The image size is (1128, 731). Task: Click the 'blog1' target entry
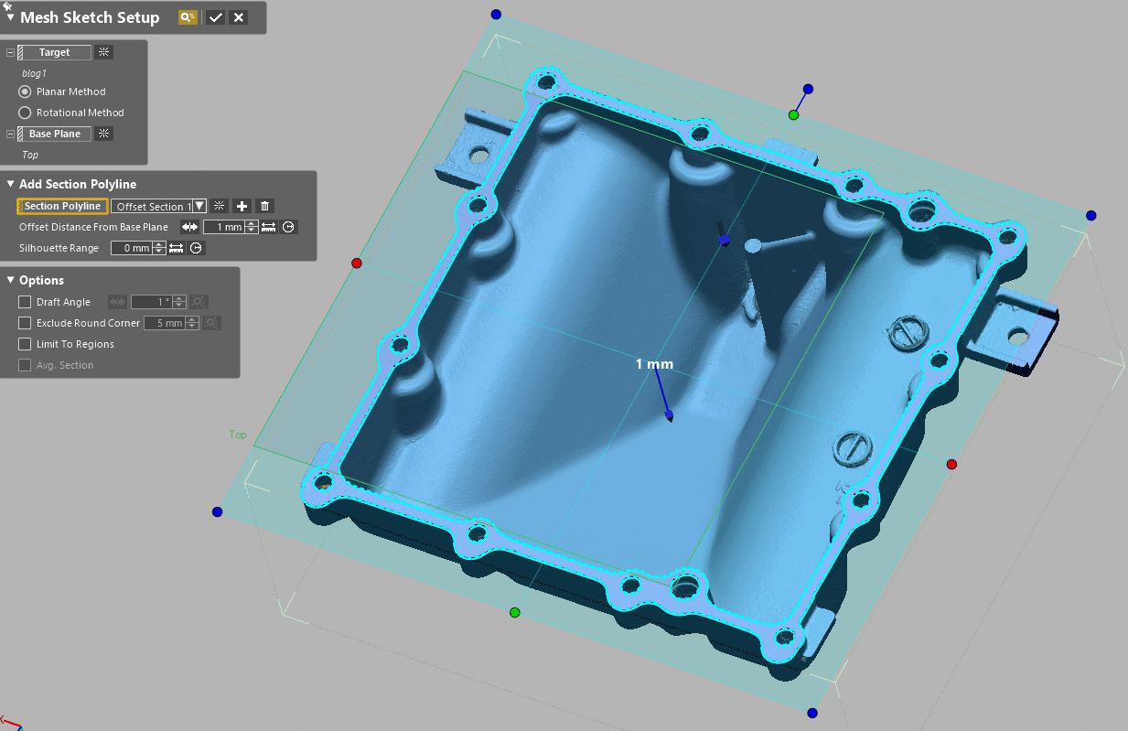pos(34,73)
